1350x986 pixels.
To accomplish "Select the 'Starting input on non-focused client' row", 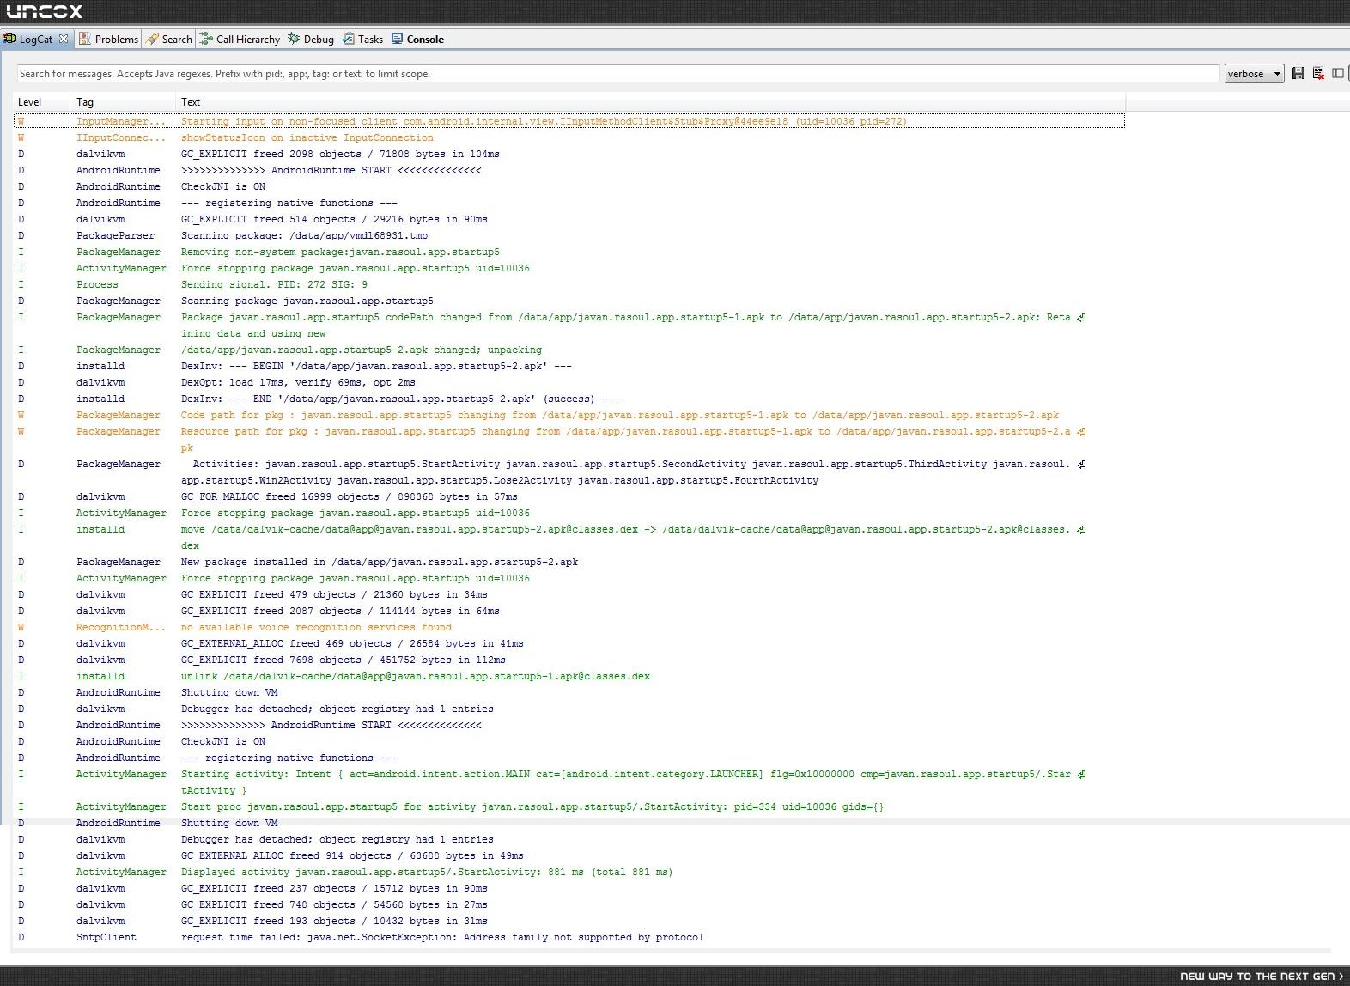I will coord(569,122).
